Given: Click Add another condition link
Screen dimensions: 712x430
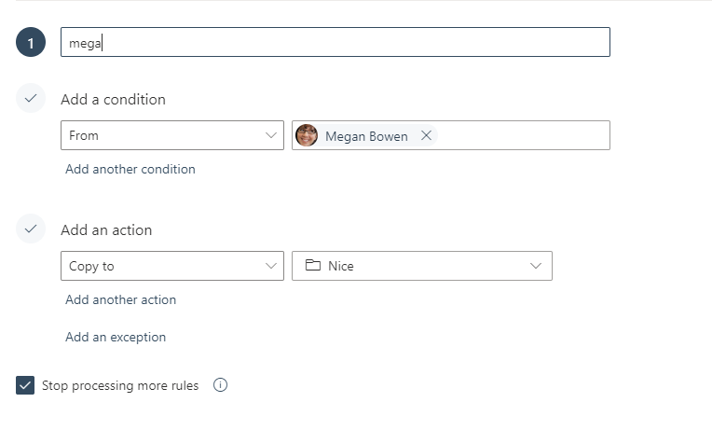Looking at the screenshot, I should [x=130, y=169].
